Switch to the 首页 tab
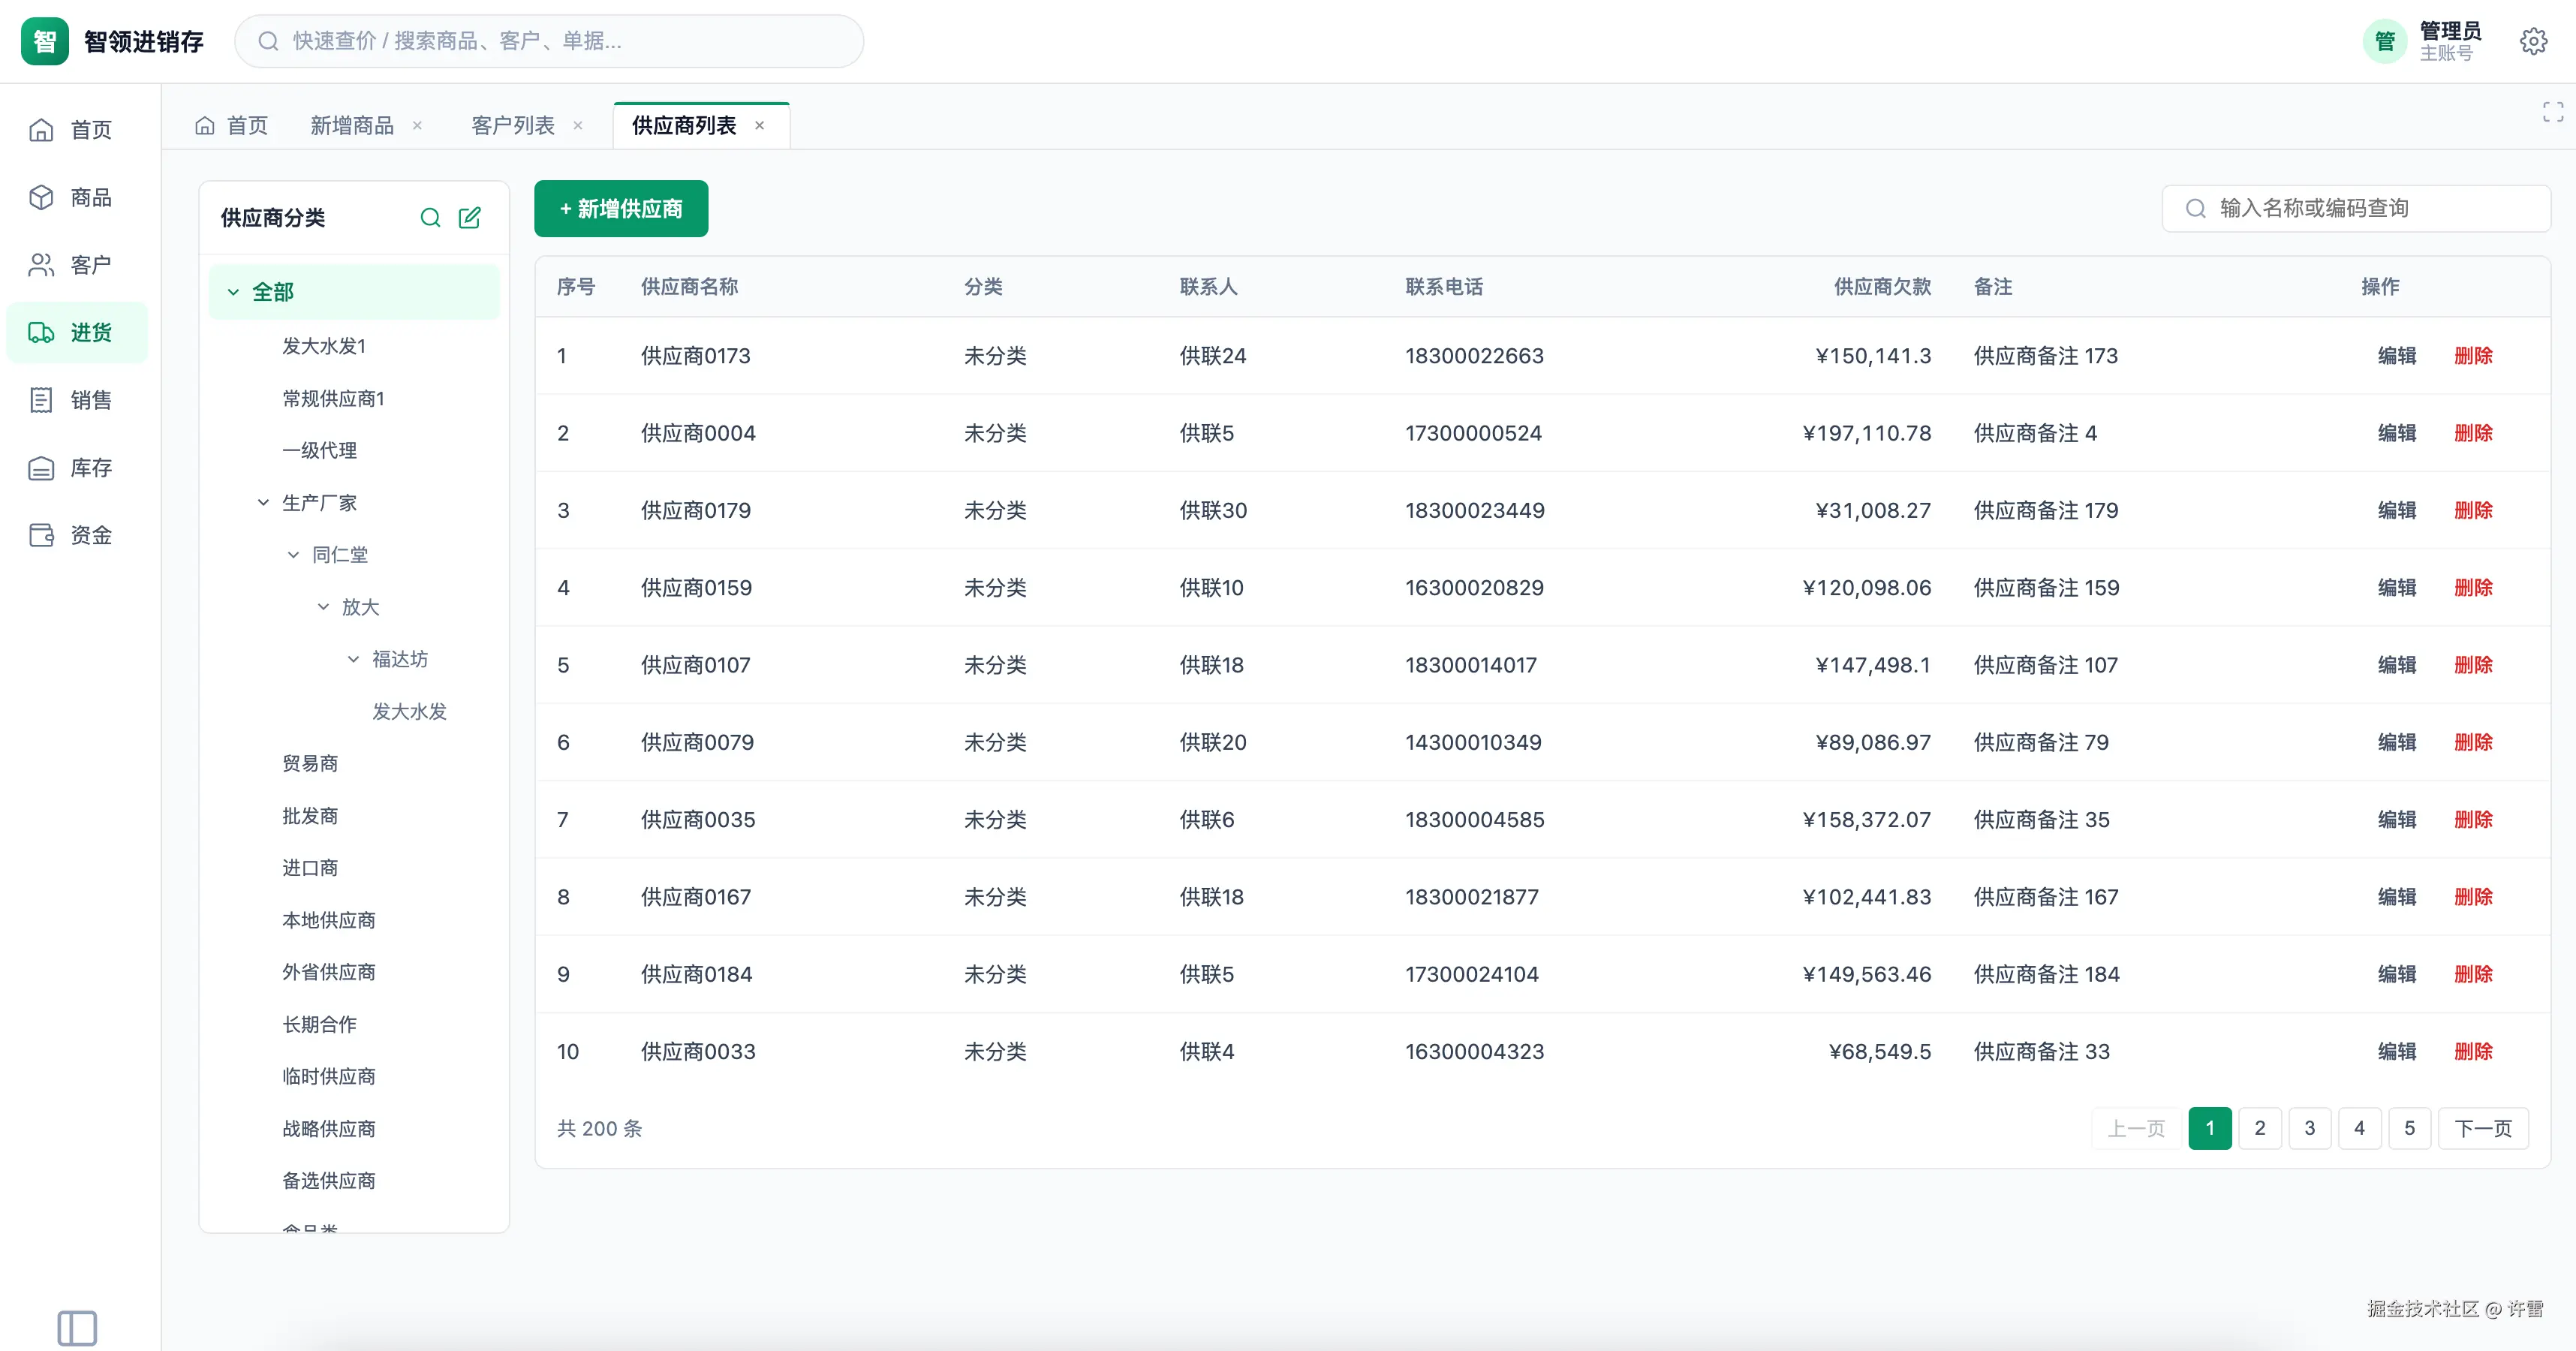Viewport: 2576px width, 1351px height. [x=232, y=125]
